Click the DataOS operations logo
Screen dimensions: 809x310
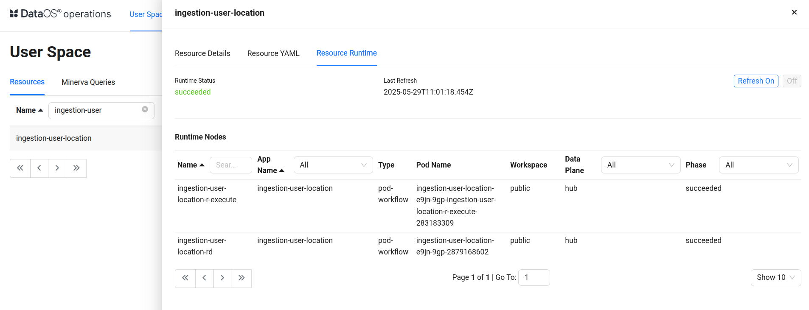point(60,14)
